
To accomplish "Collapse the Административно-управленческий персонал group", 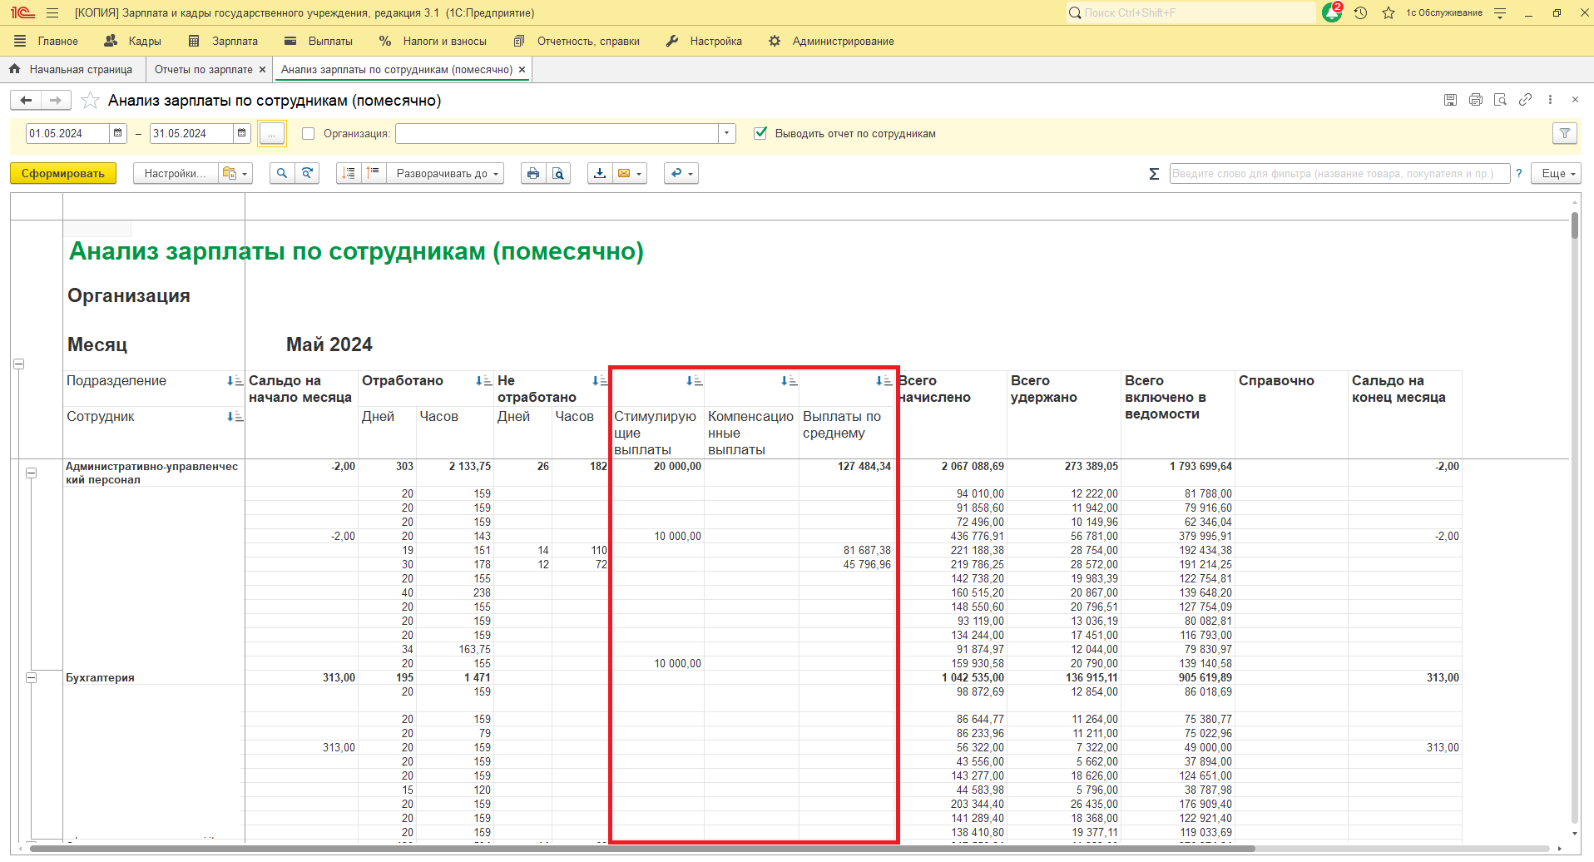I will [x=31, y=473].
